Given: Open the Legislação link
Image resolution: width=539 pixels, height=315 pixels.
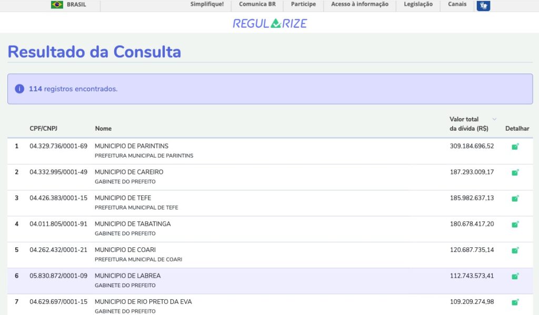Looking at the screenshot, I should [x=418, y=4].
